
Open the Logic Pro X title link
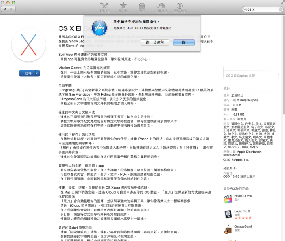click(242, 211)
